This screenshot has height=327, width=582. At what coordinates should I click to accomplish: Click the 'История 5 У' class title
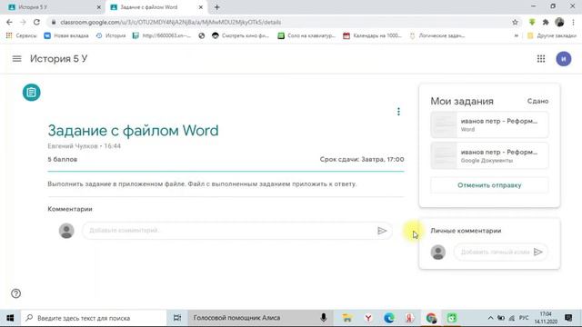58,58
